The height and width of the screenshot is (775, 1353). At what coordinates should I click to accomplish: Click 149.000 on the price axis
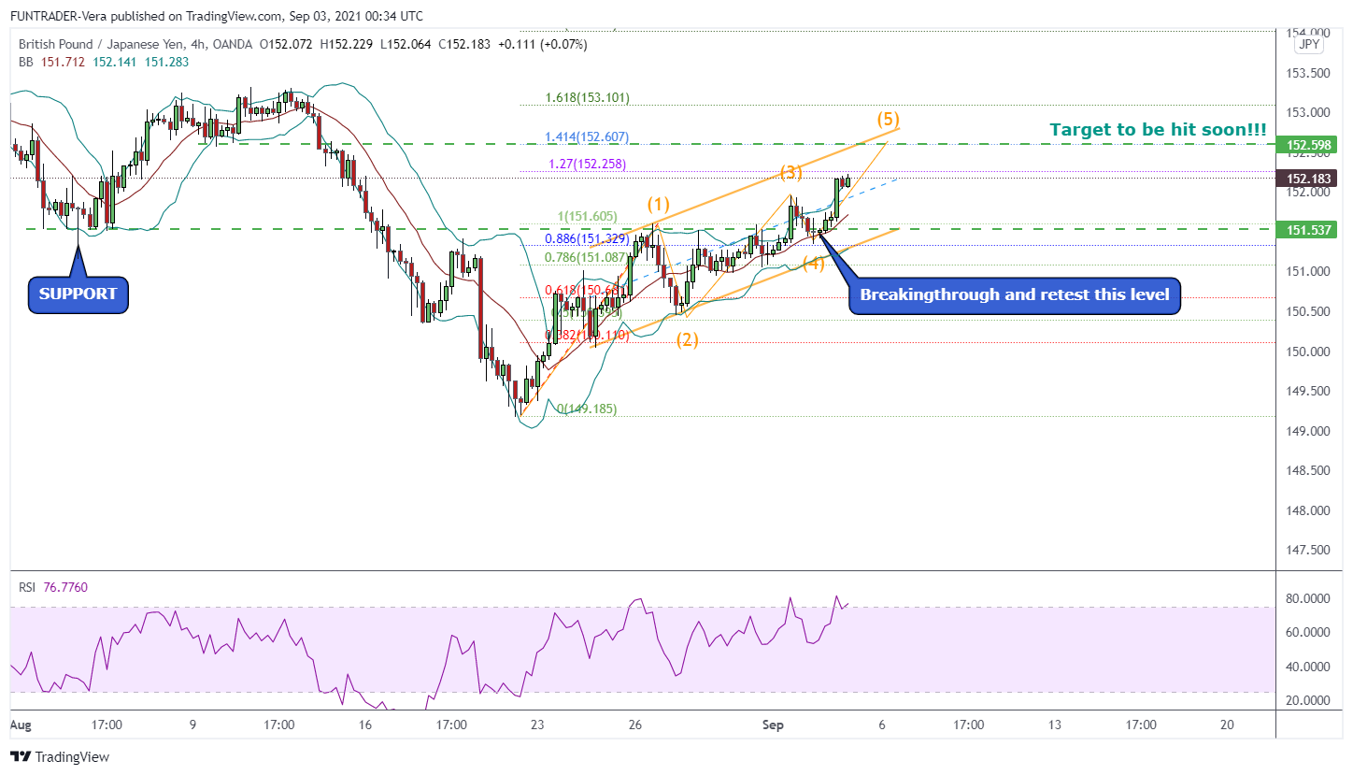coord(1306,432)
